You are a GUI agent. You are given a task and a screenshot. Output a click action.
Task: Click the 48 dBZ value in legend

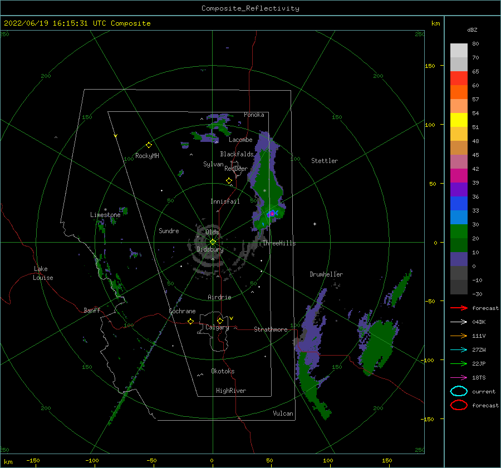[x=475, y=141]
